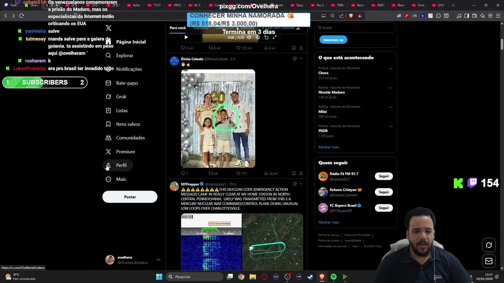504x283 pixels.
Task: Share the video post at top
Action: coord(301,48)
